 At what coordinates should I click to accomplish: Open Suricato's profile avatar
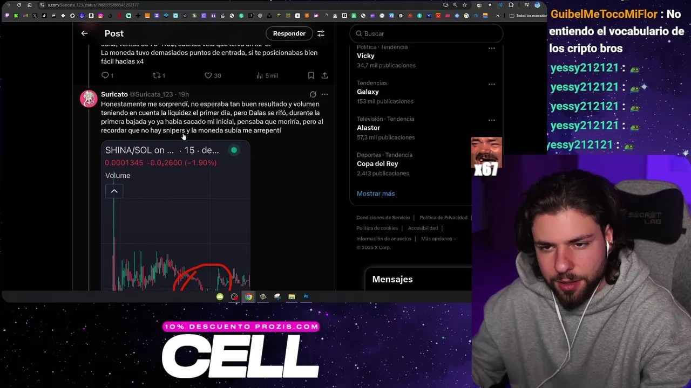(89, 99)
